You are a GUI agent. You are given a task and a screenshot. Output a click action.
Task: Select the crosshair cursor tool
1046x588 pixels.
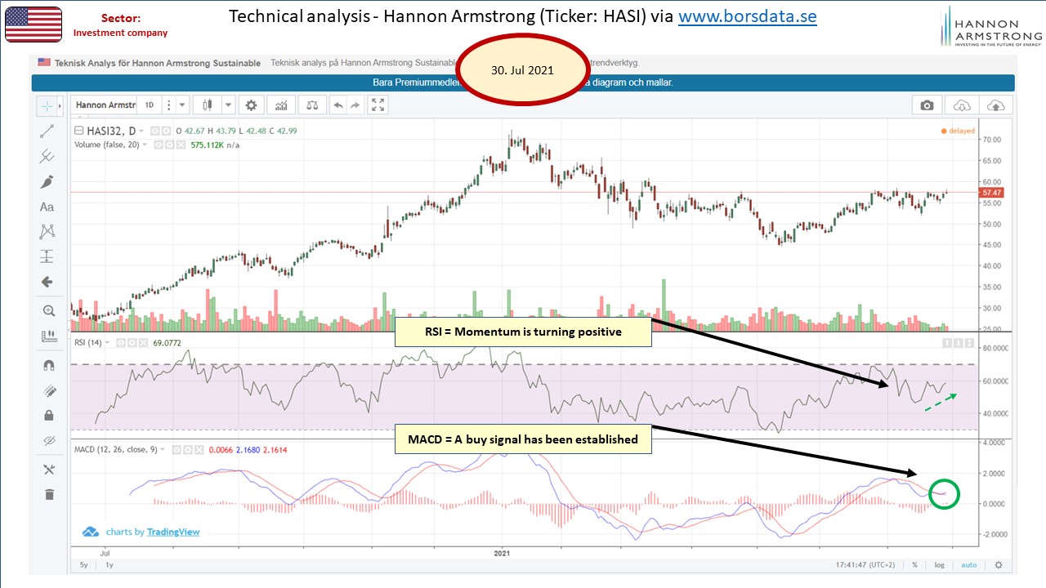click(x=47, y=106)
